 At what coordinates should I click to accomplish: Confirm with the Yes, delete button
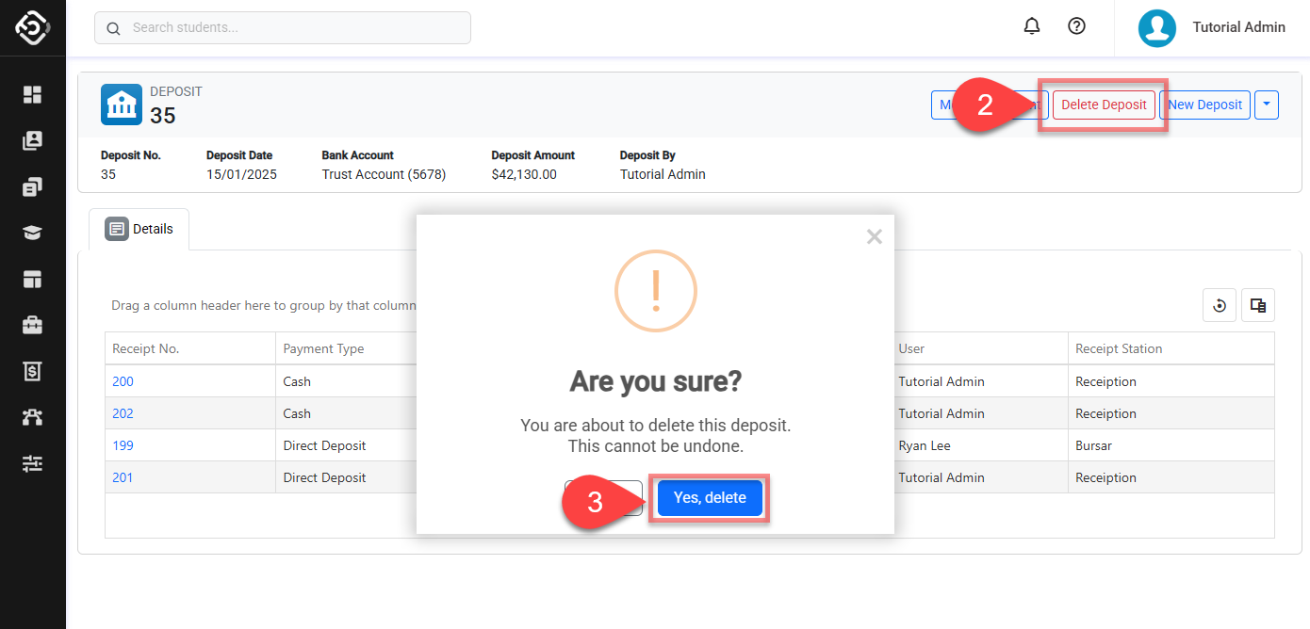click(x=710, y=498)
